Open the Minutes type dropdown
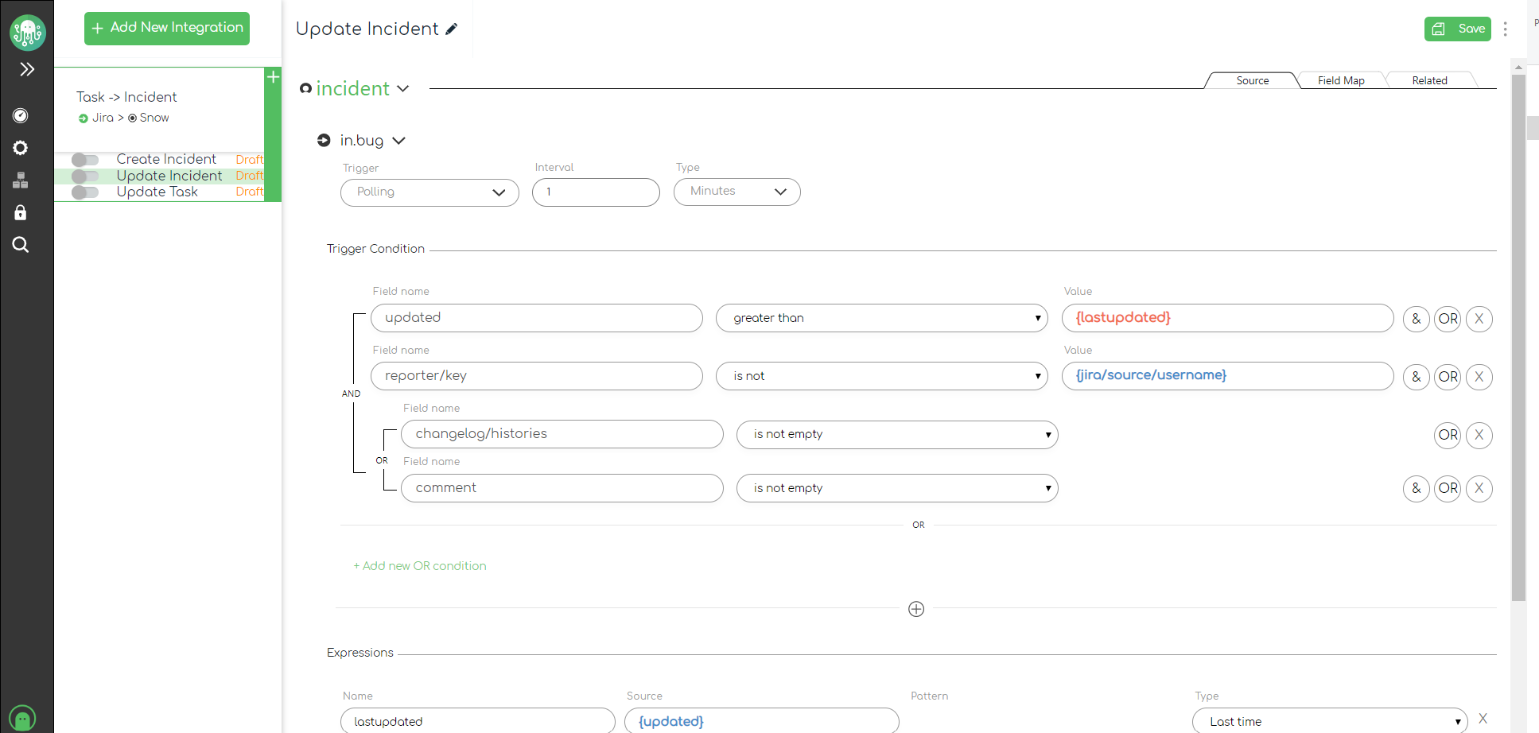1539x733 pixels. click(x=736, y=192)
